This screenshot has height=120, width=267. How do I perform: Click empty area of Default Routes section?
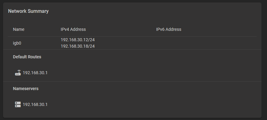pos(153,68)
